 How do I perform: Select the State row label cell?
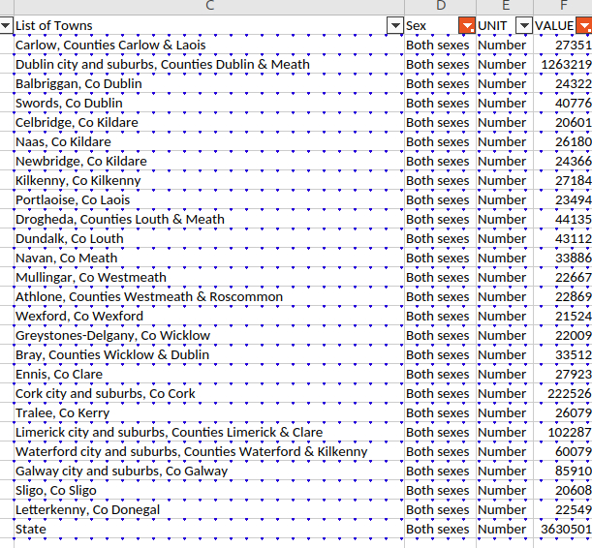tap(32, 530)
